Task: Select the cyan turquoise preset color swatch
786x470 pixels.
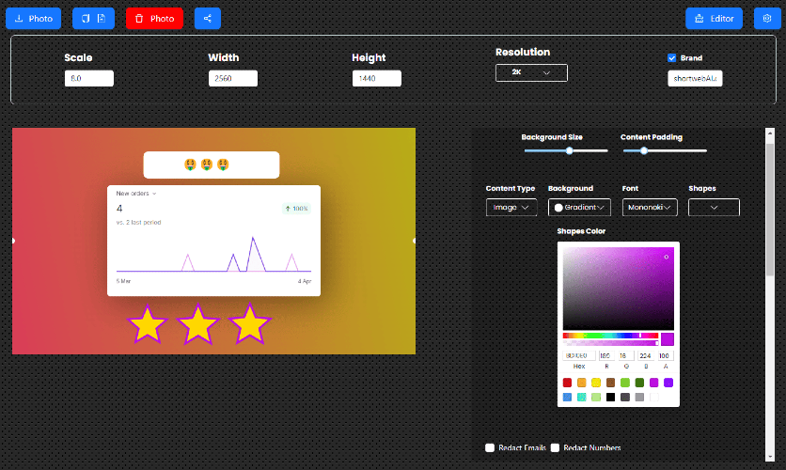Action: pyautogui.click(x=581, y=398)
